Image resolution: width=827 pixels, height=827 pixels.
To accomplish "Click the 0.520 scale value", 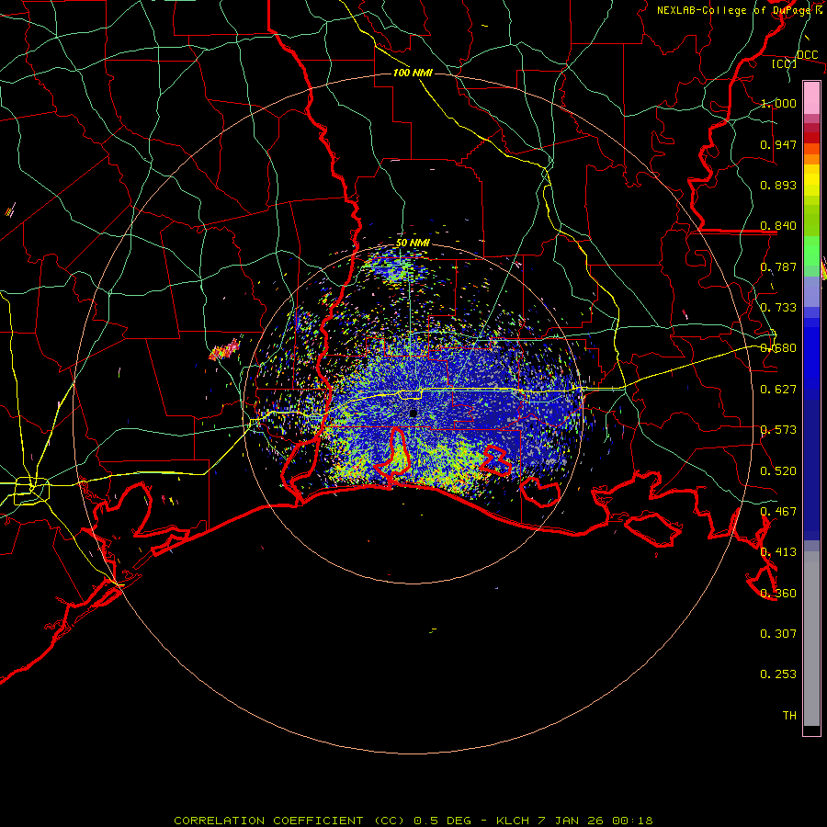I will click(x=778, y=471).
